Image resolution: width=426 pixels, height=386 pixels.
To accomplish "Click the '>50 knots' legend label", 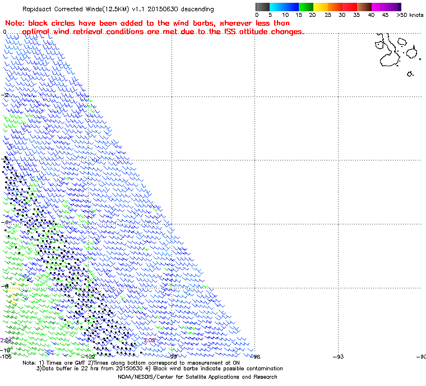I will pyautogui.click(x=410, y=15).
